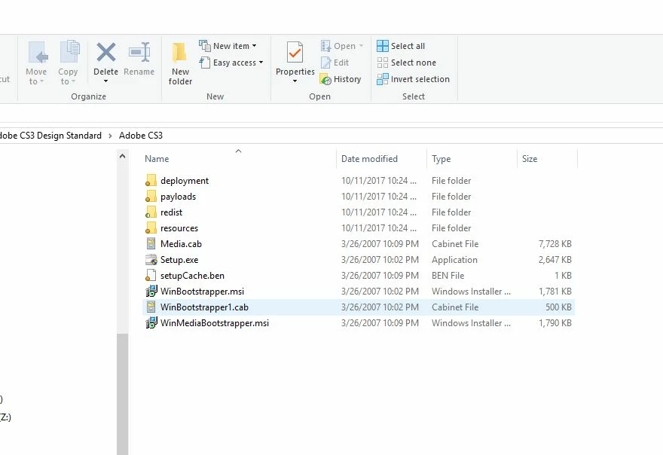Click the Select all grid icon
This screenshot has height=455, width=663.
click(x=382, y=46)
